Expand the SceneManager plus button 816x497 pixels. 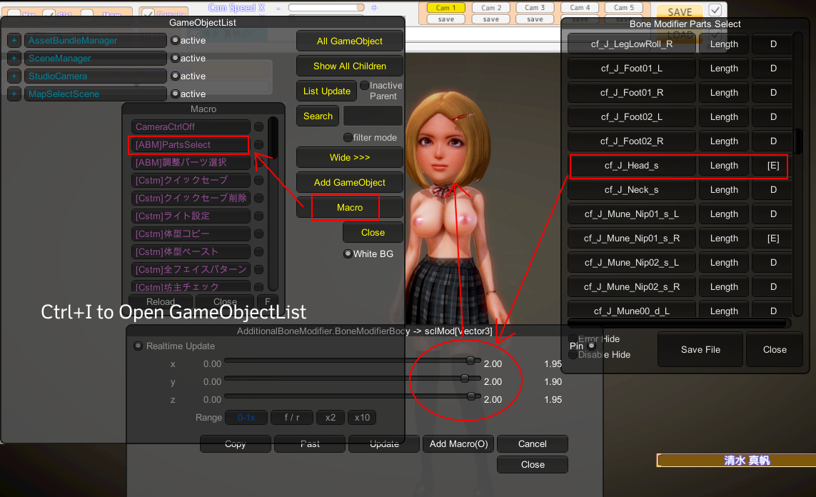14,59
